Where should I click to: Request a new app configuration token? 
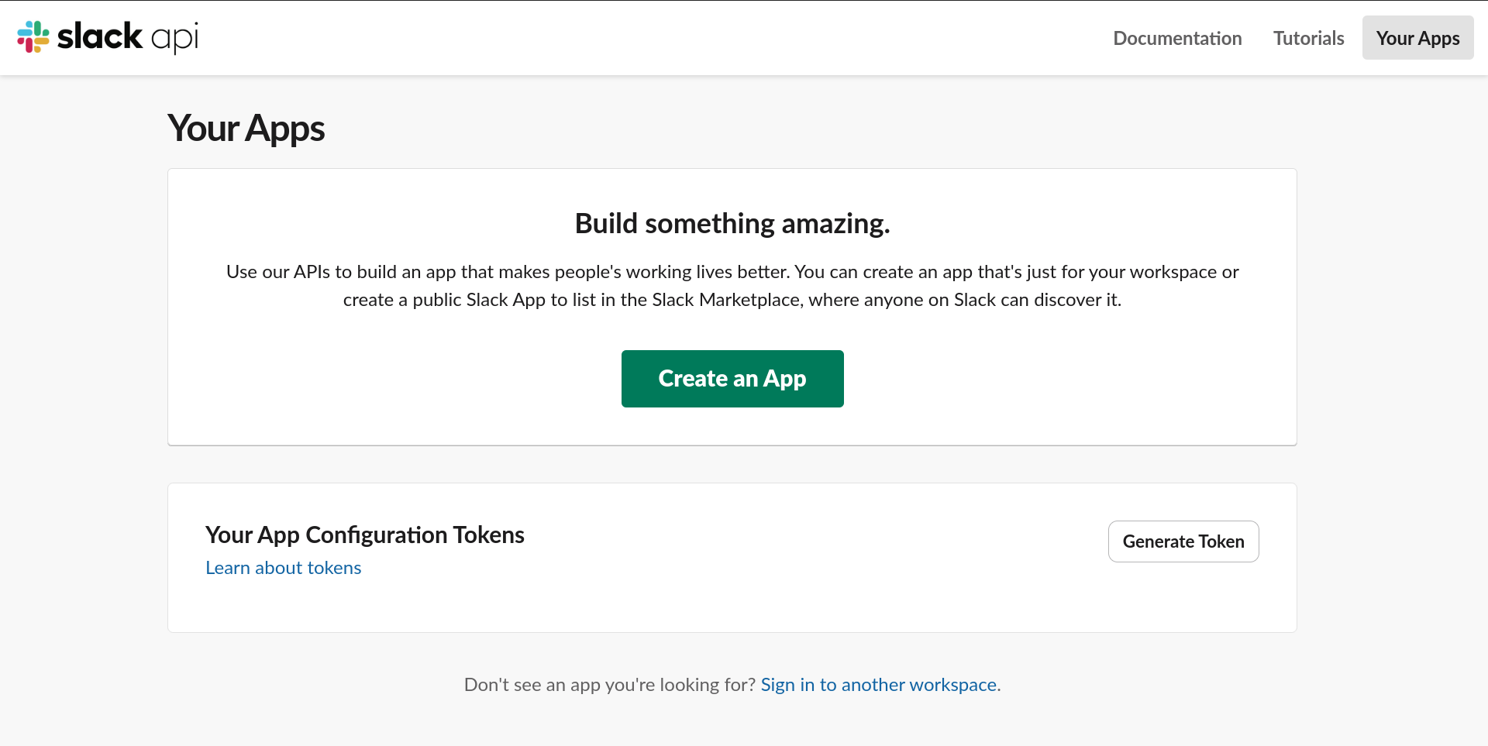coord(1183,541)
